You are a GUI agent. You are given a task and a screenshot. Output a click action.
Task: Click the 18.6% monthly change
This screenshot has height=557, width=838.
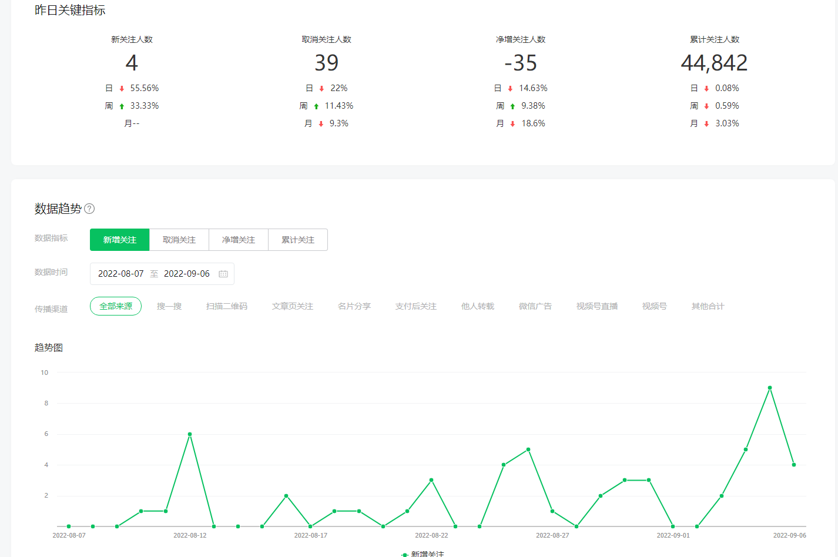coord(534,123)
